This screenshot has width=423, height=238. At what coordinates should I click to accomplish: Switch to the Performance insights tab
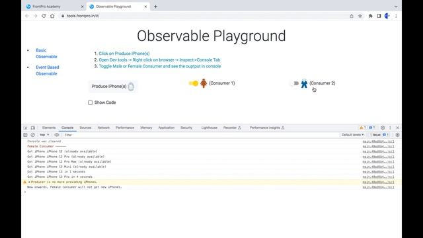point(267,128)
